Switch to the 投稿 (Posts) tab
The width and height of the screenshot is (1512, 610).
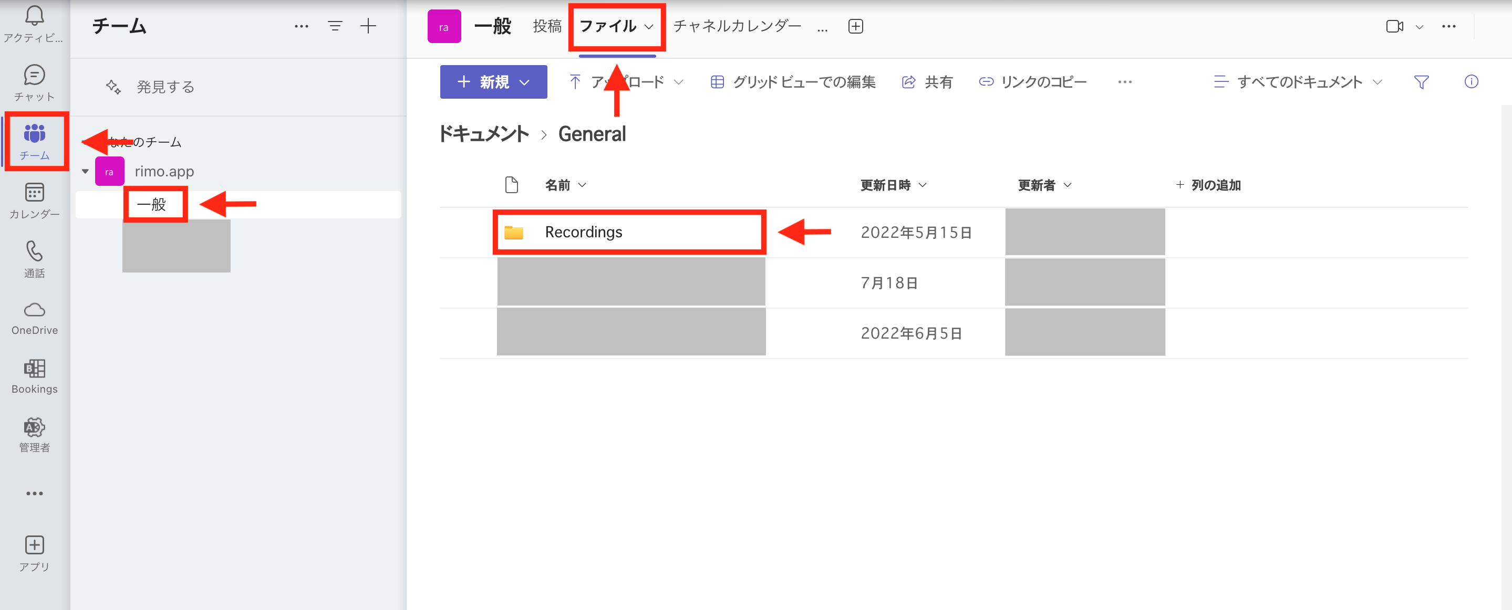coord(546,26)
